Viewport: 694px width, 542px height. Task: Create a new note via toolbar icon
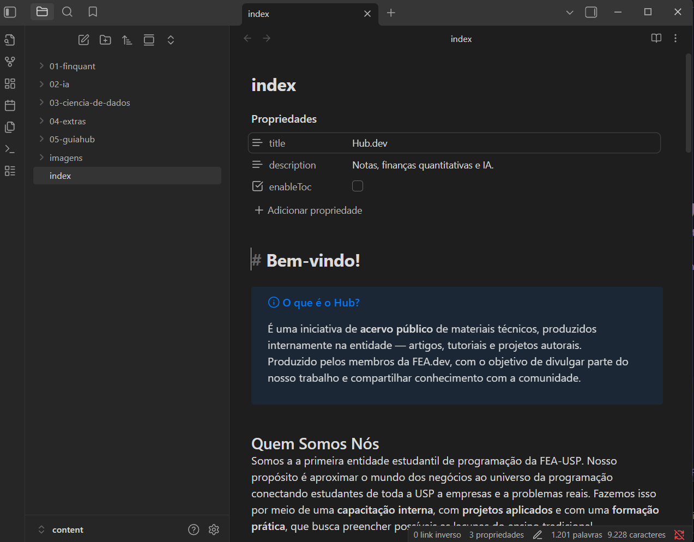click(83, 40)
